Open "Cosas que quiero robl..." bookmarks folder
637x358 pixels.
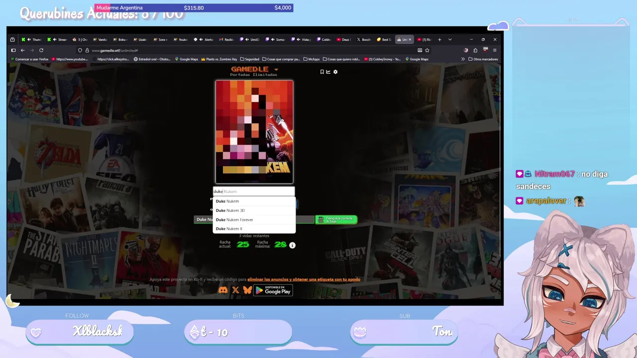coord(341,59)
